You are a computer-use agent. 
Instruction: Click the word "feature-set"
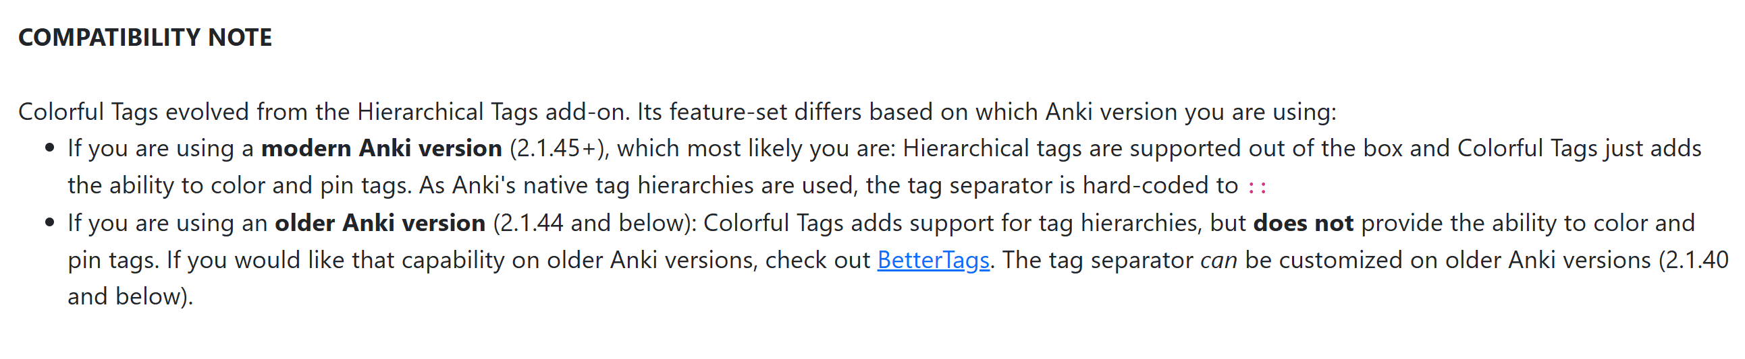(728, 112)
